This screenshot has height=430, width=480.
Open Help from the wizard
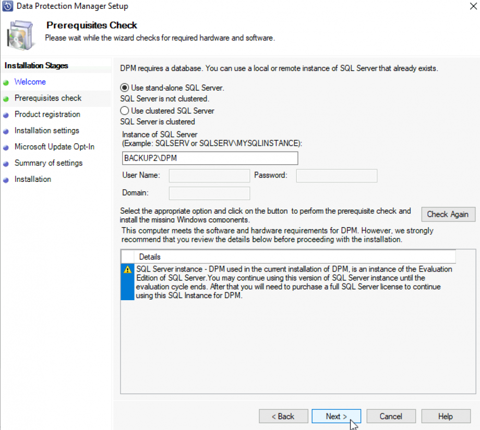tap(446, 416)
